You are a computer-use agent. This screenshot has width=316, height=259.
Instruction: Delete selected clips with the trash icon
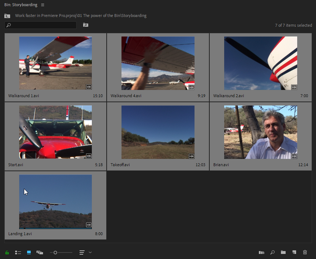(x=304, y=252)
